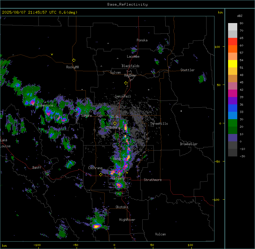This screenshot has width=255, height=249.
Task: Click the Didsbury town label
Action: pos(113,127)
